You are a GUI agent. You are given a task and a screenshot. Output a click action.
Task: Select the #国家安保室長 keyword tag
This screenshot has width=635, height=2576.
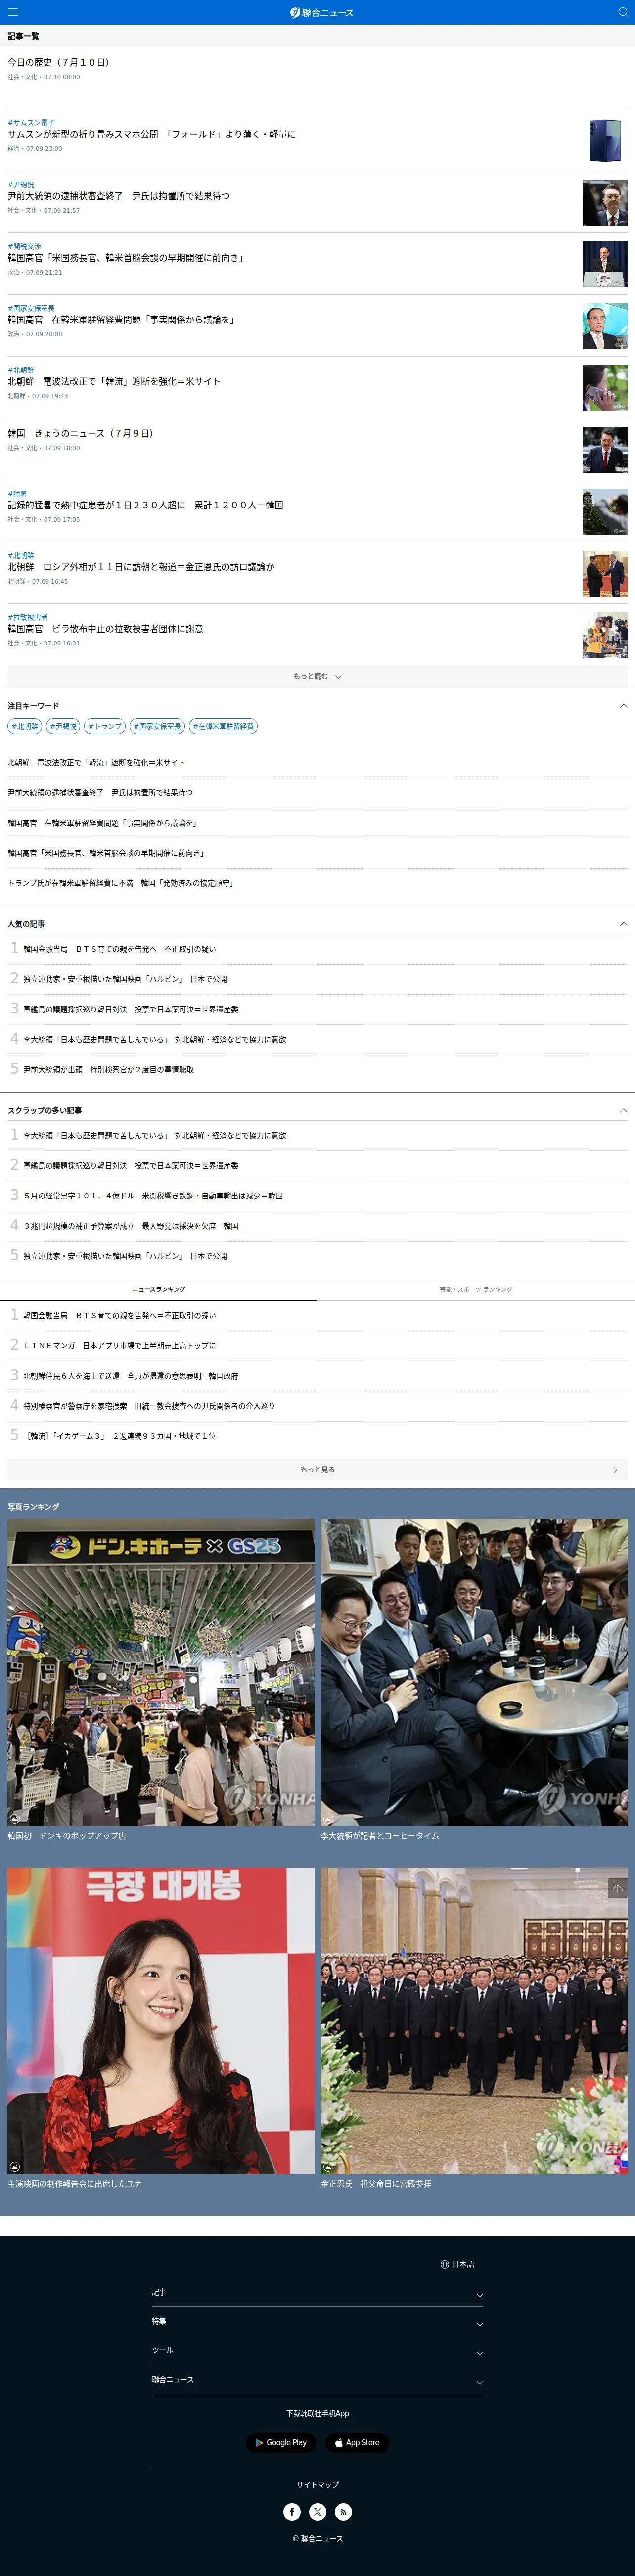[157, 726]
